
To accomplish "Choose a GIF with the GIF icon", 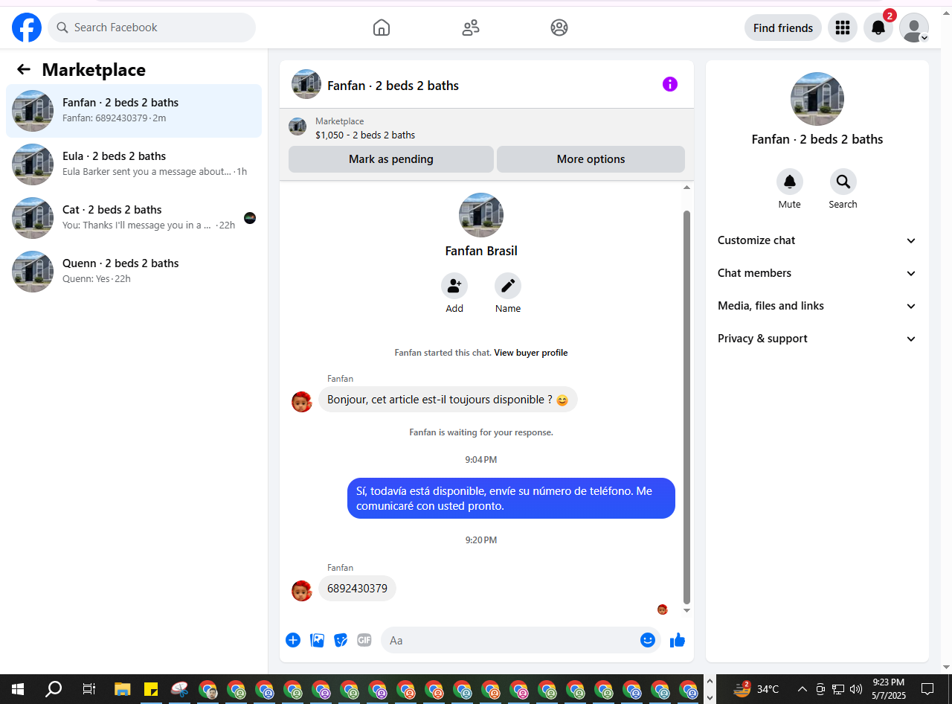I will click(x=364, y=640).
